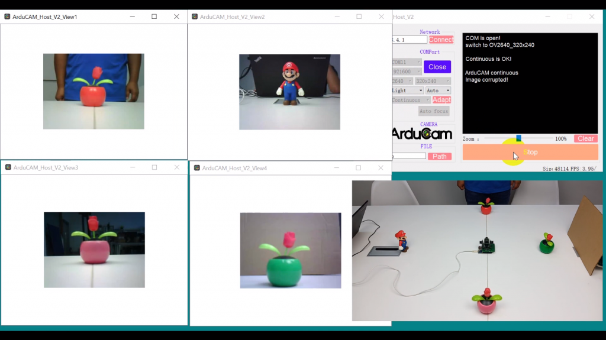Click the pink Connect network button

tap(441, 40)
